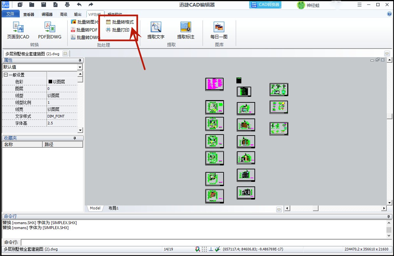
Task: Open the 每日一图 daily image gallery
Action: 219,31
